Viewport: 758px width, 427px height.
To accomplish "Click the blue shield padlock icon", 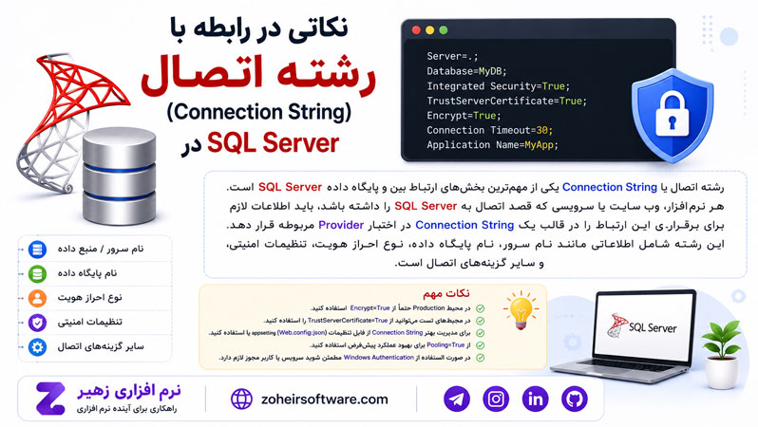I will click(x=673, y=115).
